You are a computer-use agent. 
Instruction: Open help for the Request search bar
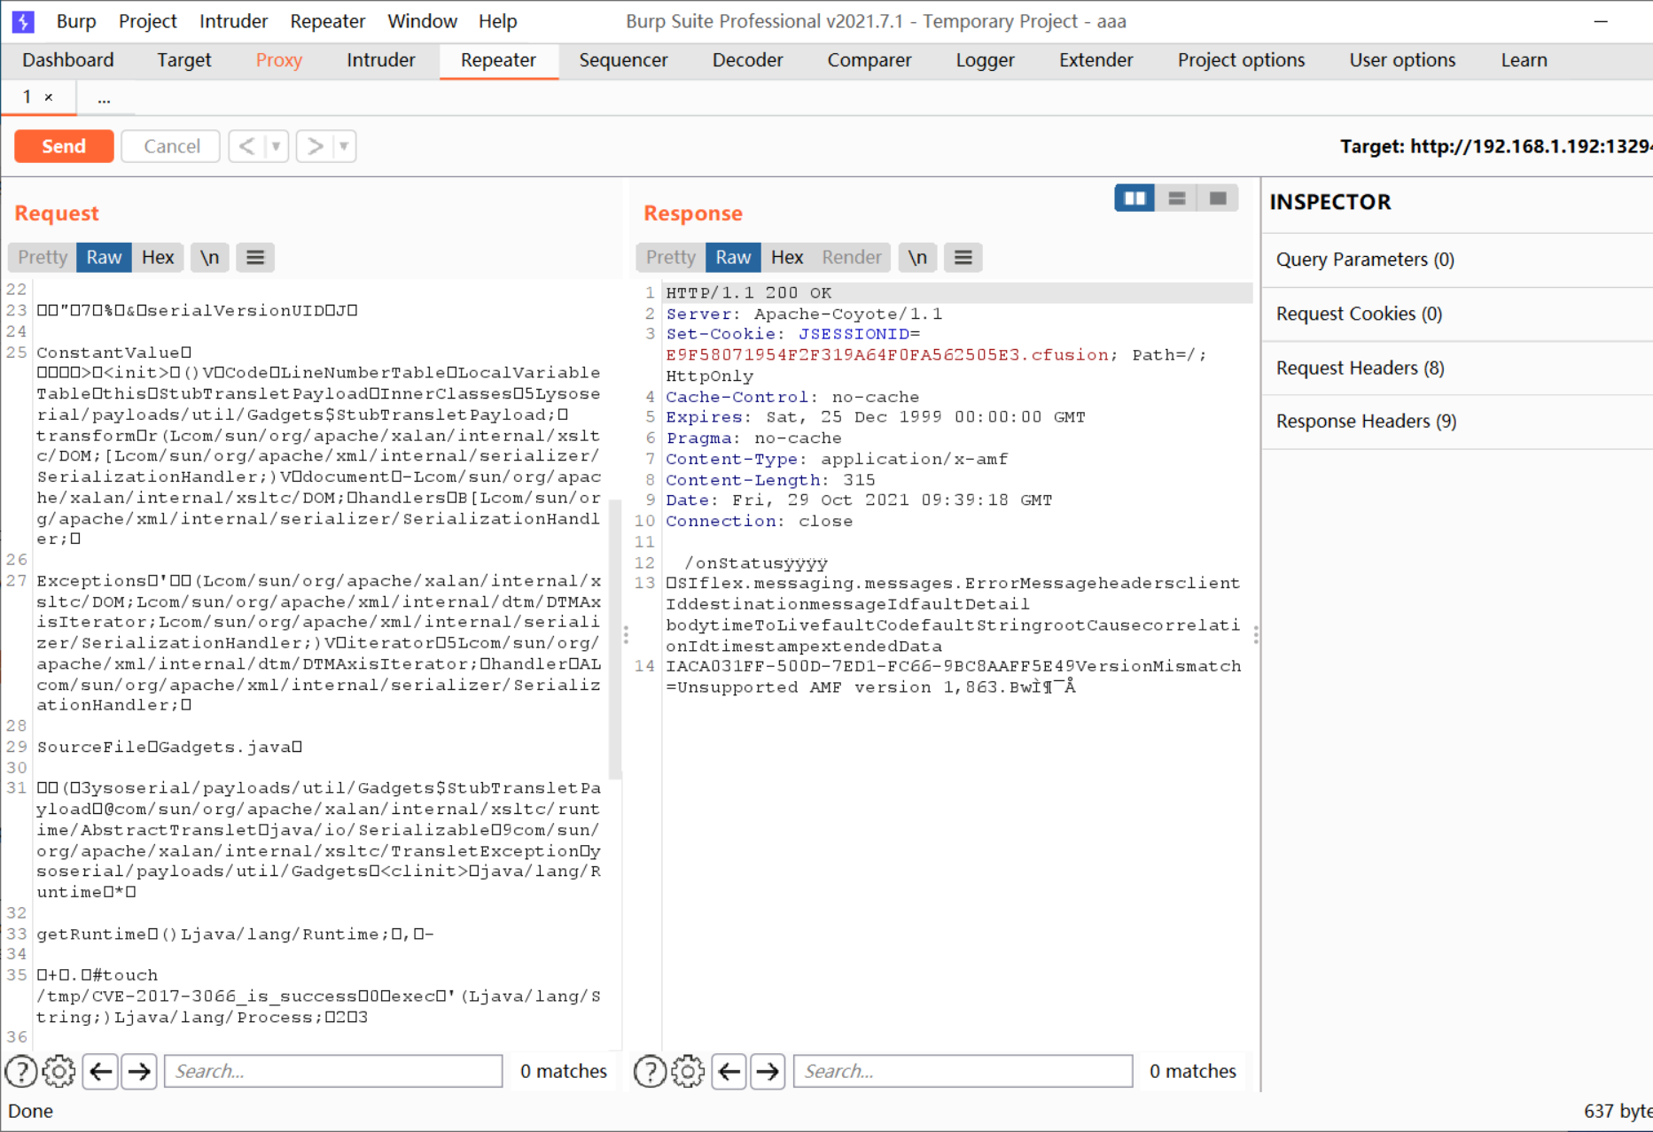click(x=21, y=1072)
